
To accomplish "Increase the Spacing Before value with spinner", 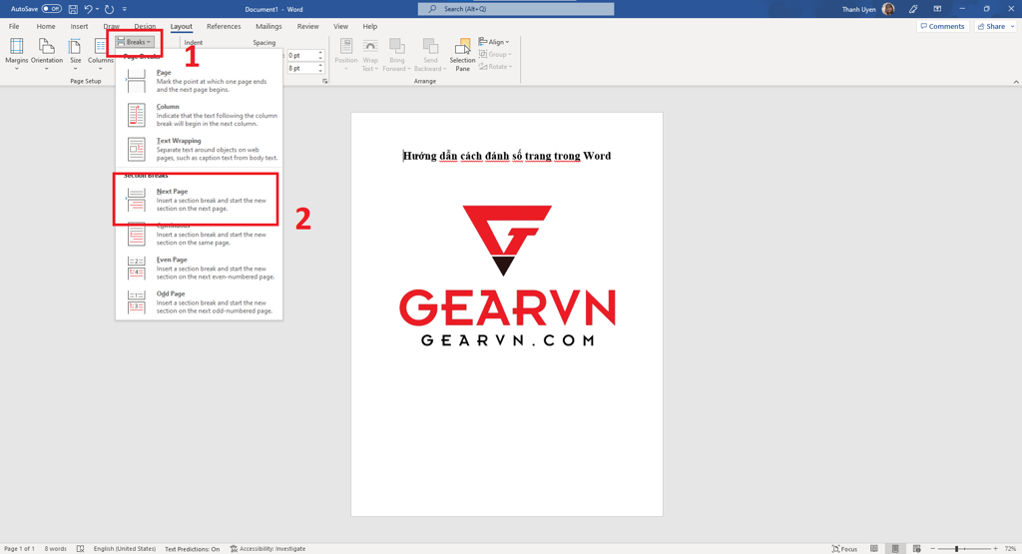I will (320, 53).
